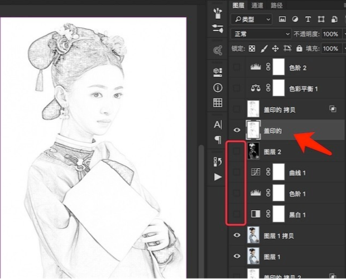Lock all layer attributes
The width and height of the screenshot is (346, 279).
pyautogui.click(x=299, y=49)
